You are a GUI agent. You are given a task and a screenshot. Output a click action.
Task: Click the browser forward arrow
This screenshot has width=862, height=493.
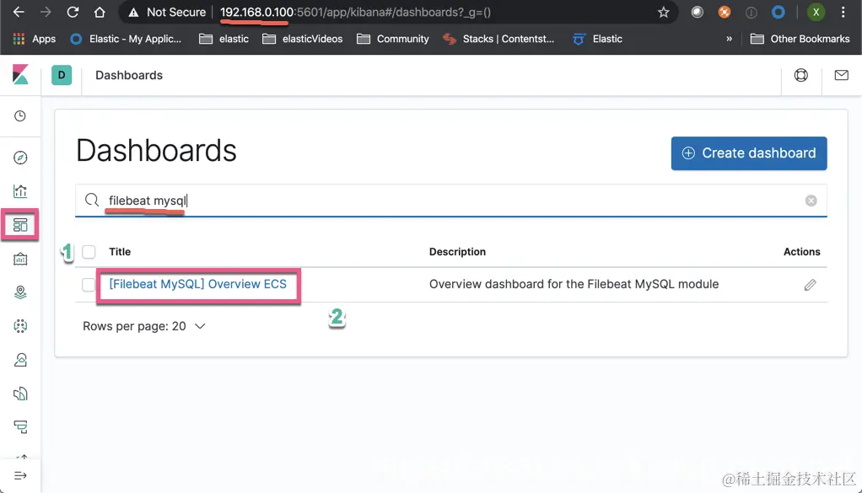[46, 12]
